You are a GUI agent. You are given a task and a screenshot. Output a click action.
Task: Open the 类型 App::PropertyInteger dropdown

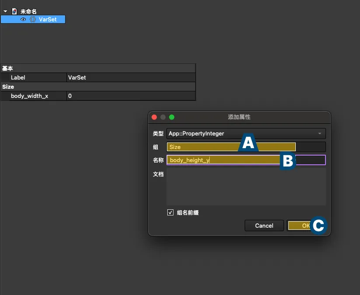246,133
